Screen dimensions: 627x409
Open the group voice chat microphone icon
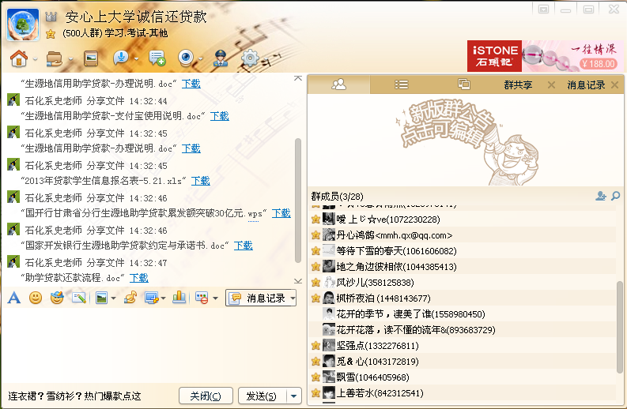click(121, 58)
